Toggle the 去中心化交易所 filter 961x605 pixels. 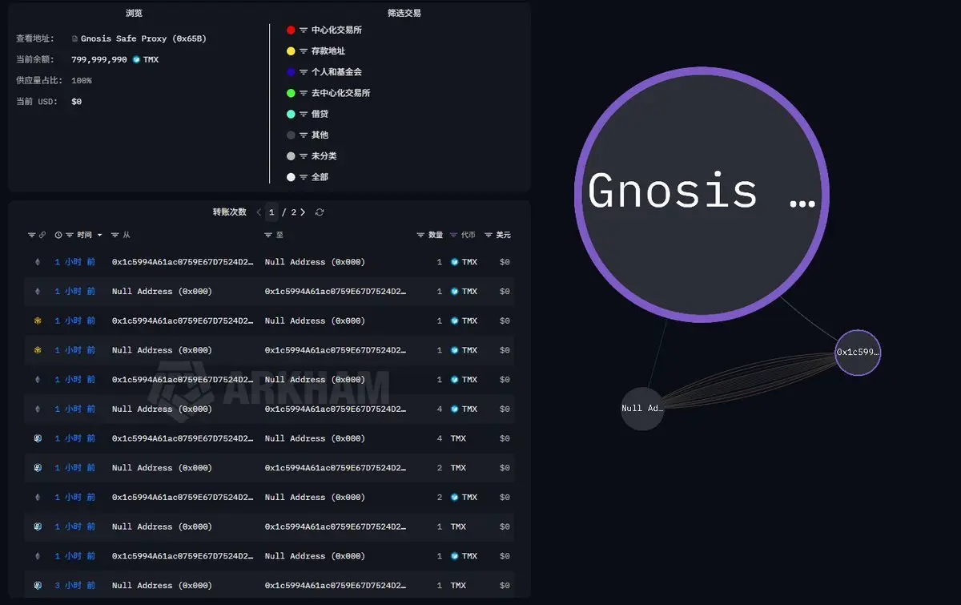coord(328,93)
